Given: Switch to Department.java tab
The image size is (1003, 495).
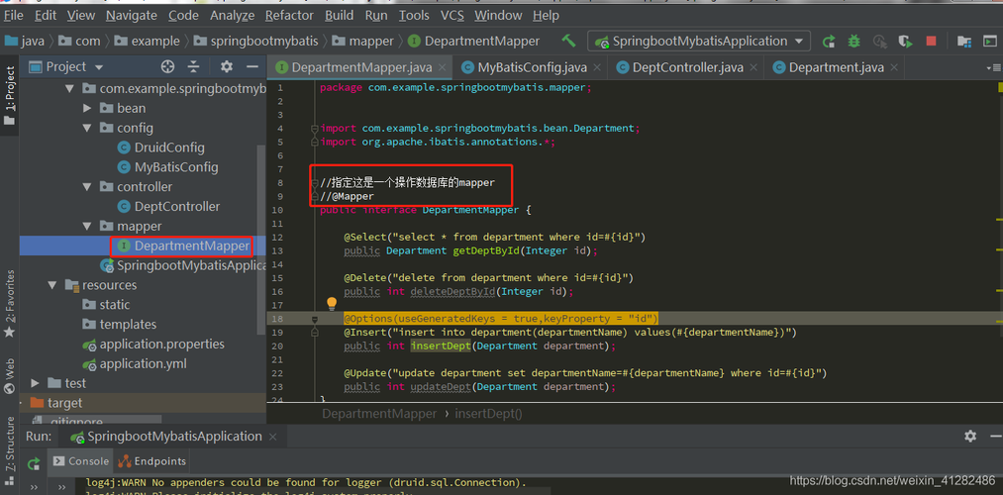Looking at the screenshot, I should point(836,67).
